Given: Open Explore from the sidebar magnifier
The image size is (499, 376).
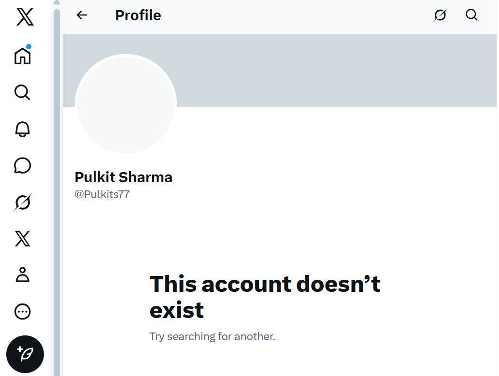Looking at the screenshot, I should coord(22,92).
